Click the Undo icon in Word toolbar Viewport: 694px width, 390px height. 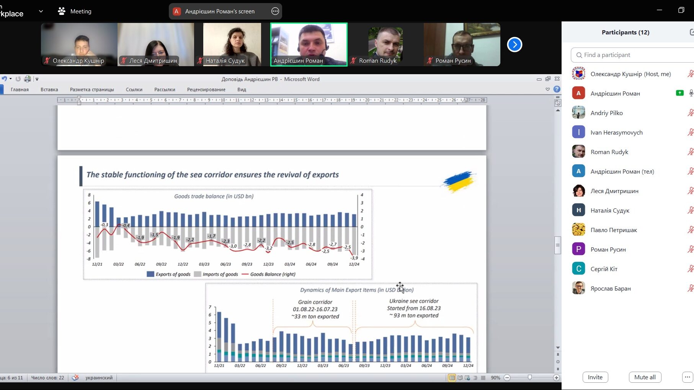tap(4, 79)
